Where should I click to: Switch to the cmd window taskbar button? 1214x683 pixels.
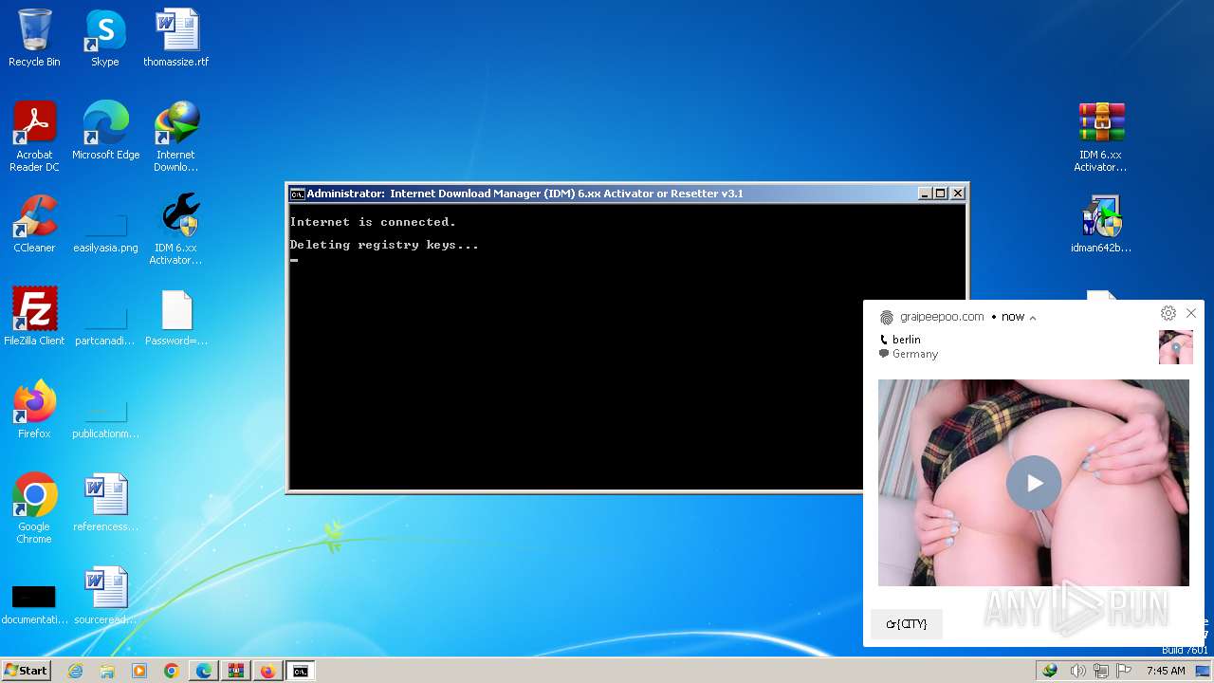[x=300, y=671]
